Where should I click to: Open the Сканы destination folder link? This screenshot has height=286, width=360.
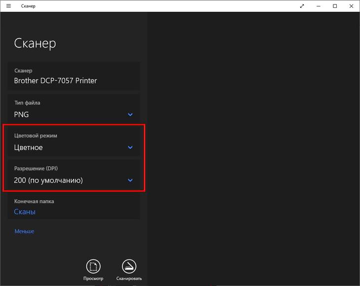25,212
